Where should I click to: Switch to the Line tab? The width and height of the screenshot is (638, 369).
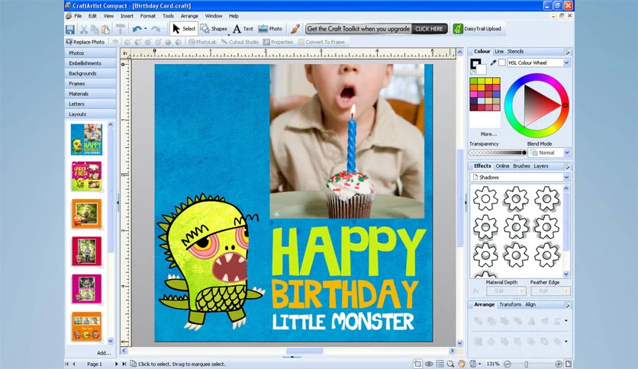pos(499,52)
